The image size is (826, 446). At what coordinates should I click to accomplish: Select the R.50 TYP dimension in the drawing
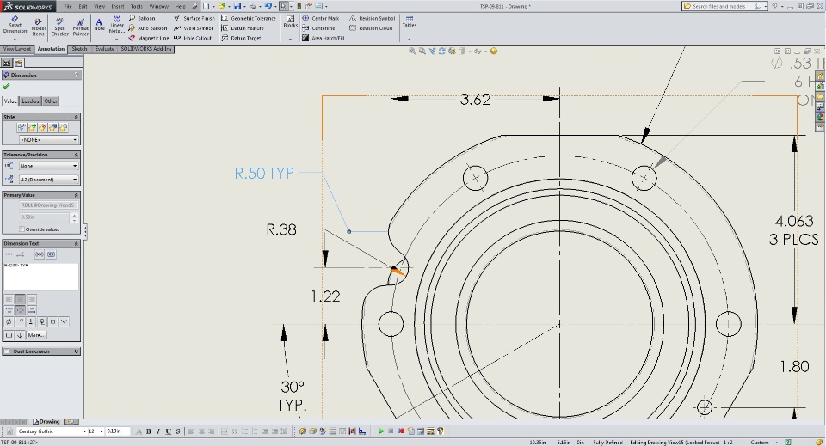point(264,173)
